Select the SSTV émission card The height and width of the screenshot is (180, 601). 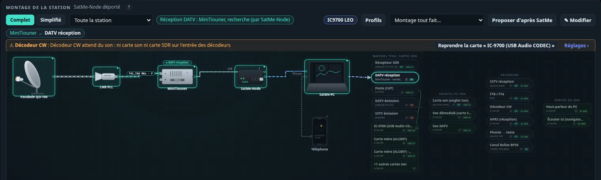pyautogui.click(x=395, y=115)
